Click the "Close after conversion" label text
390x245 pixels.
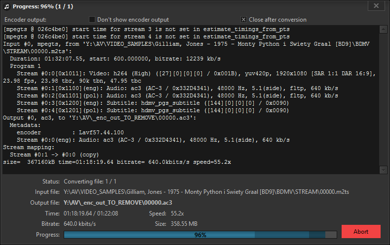[277, 20]
